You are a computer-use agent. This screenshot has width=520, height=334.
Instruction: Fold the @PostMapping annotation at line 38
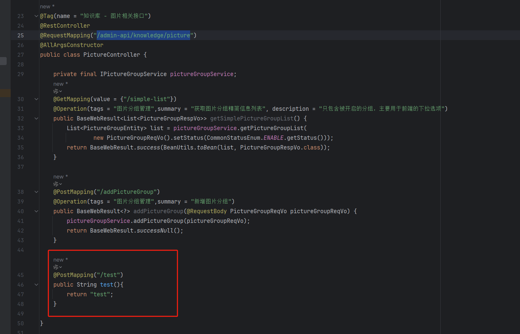pyautogui.click(x=36, y=192)
